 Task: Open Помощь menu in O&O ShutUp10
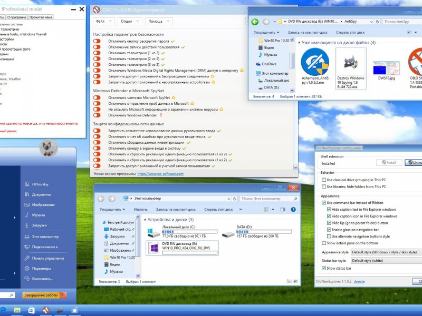click(x=159, y=21)
